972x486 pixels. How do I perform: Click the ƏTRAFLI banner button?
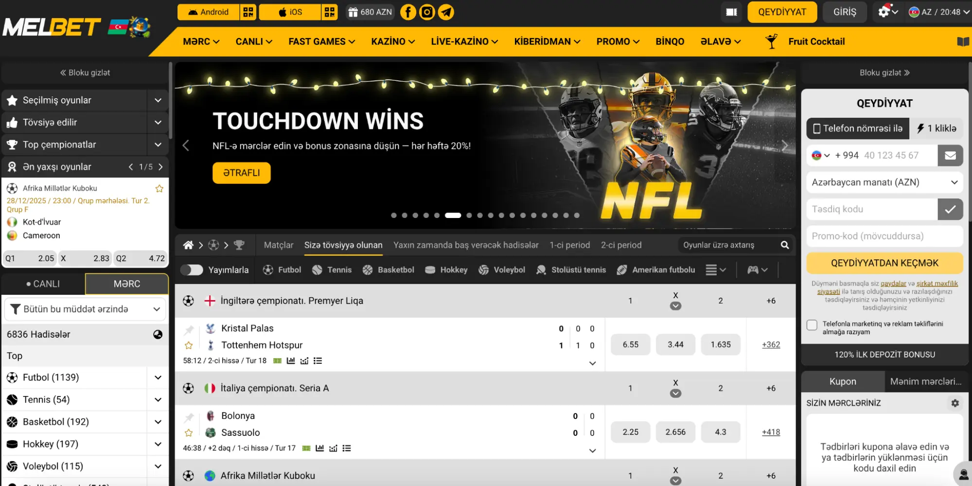pyautogui.click(x=241, y=173)
